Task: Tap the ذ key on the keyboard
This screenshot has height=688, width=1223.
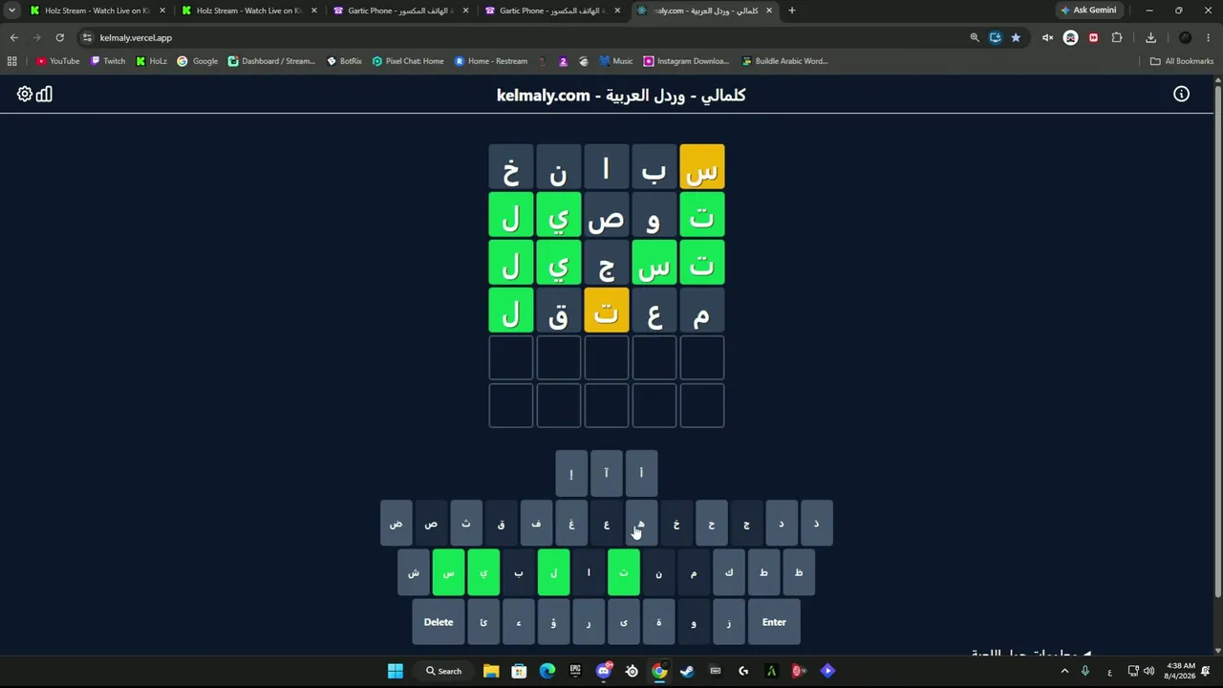Action: point(817,524)
